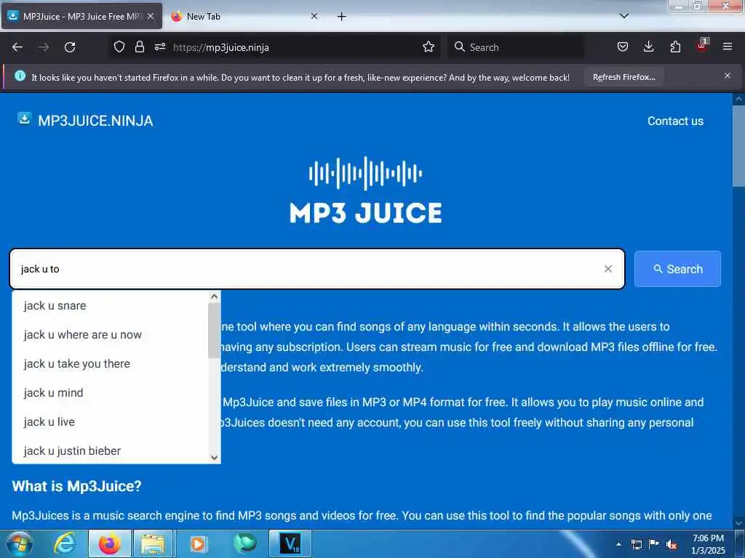Close the MP3Juice tab
Viewport: 745px width, 558px height.
(x=151, y=16)
